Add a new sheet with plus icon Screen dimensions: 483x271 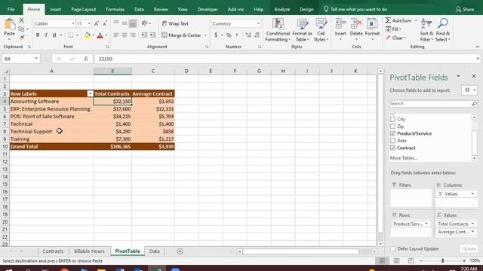(180, 251)
